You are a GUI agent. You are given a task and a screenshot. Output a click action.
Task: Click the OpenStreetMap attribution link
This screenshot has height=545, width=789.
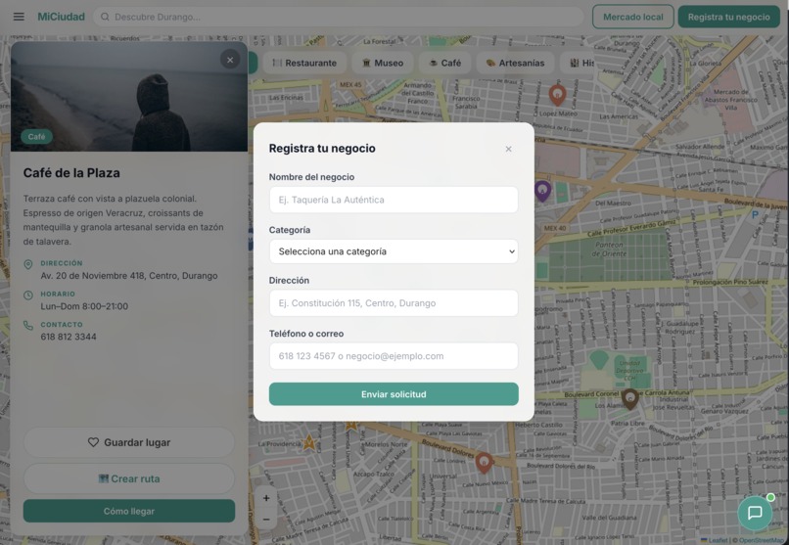click(764, 540)
